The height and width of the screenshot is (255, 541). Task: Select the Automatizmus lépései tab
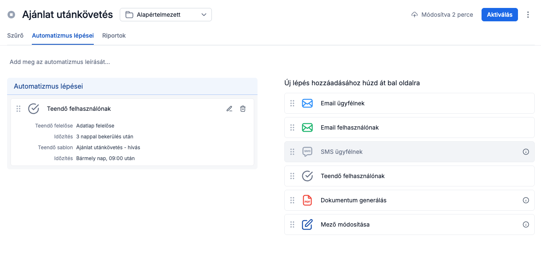click(63, 36)
